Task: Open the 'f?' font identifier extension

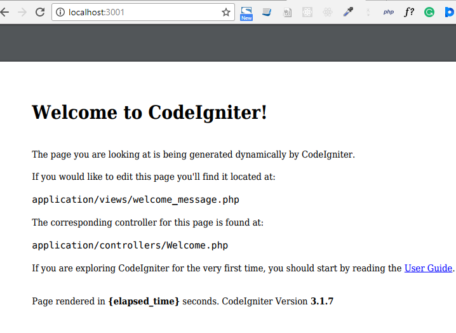Action: pos(409,12)
